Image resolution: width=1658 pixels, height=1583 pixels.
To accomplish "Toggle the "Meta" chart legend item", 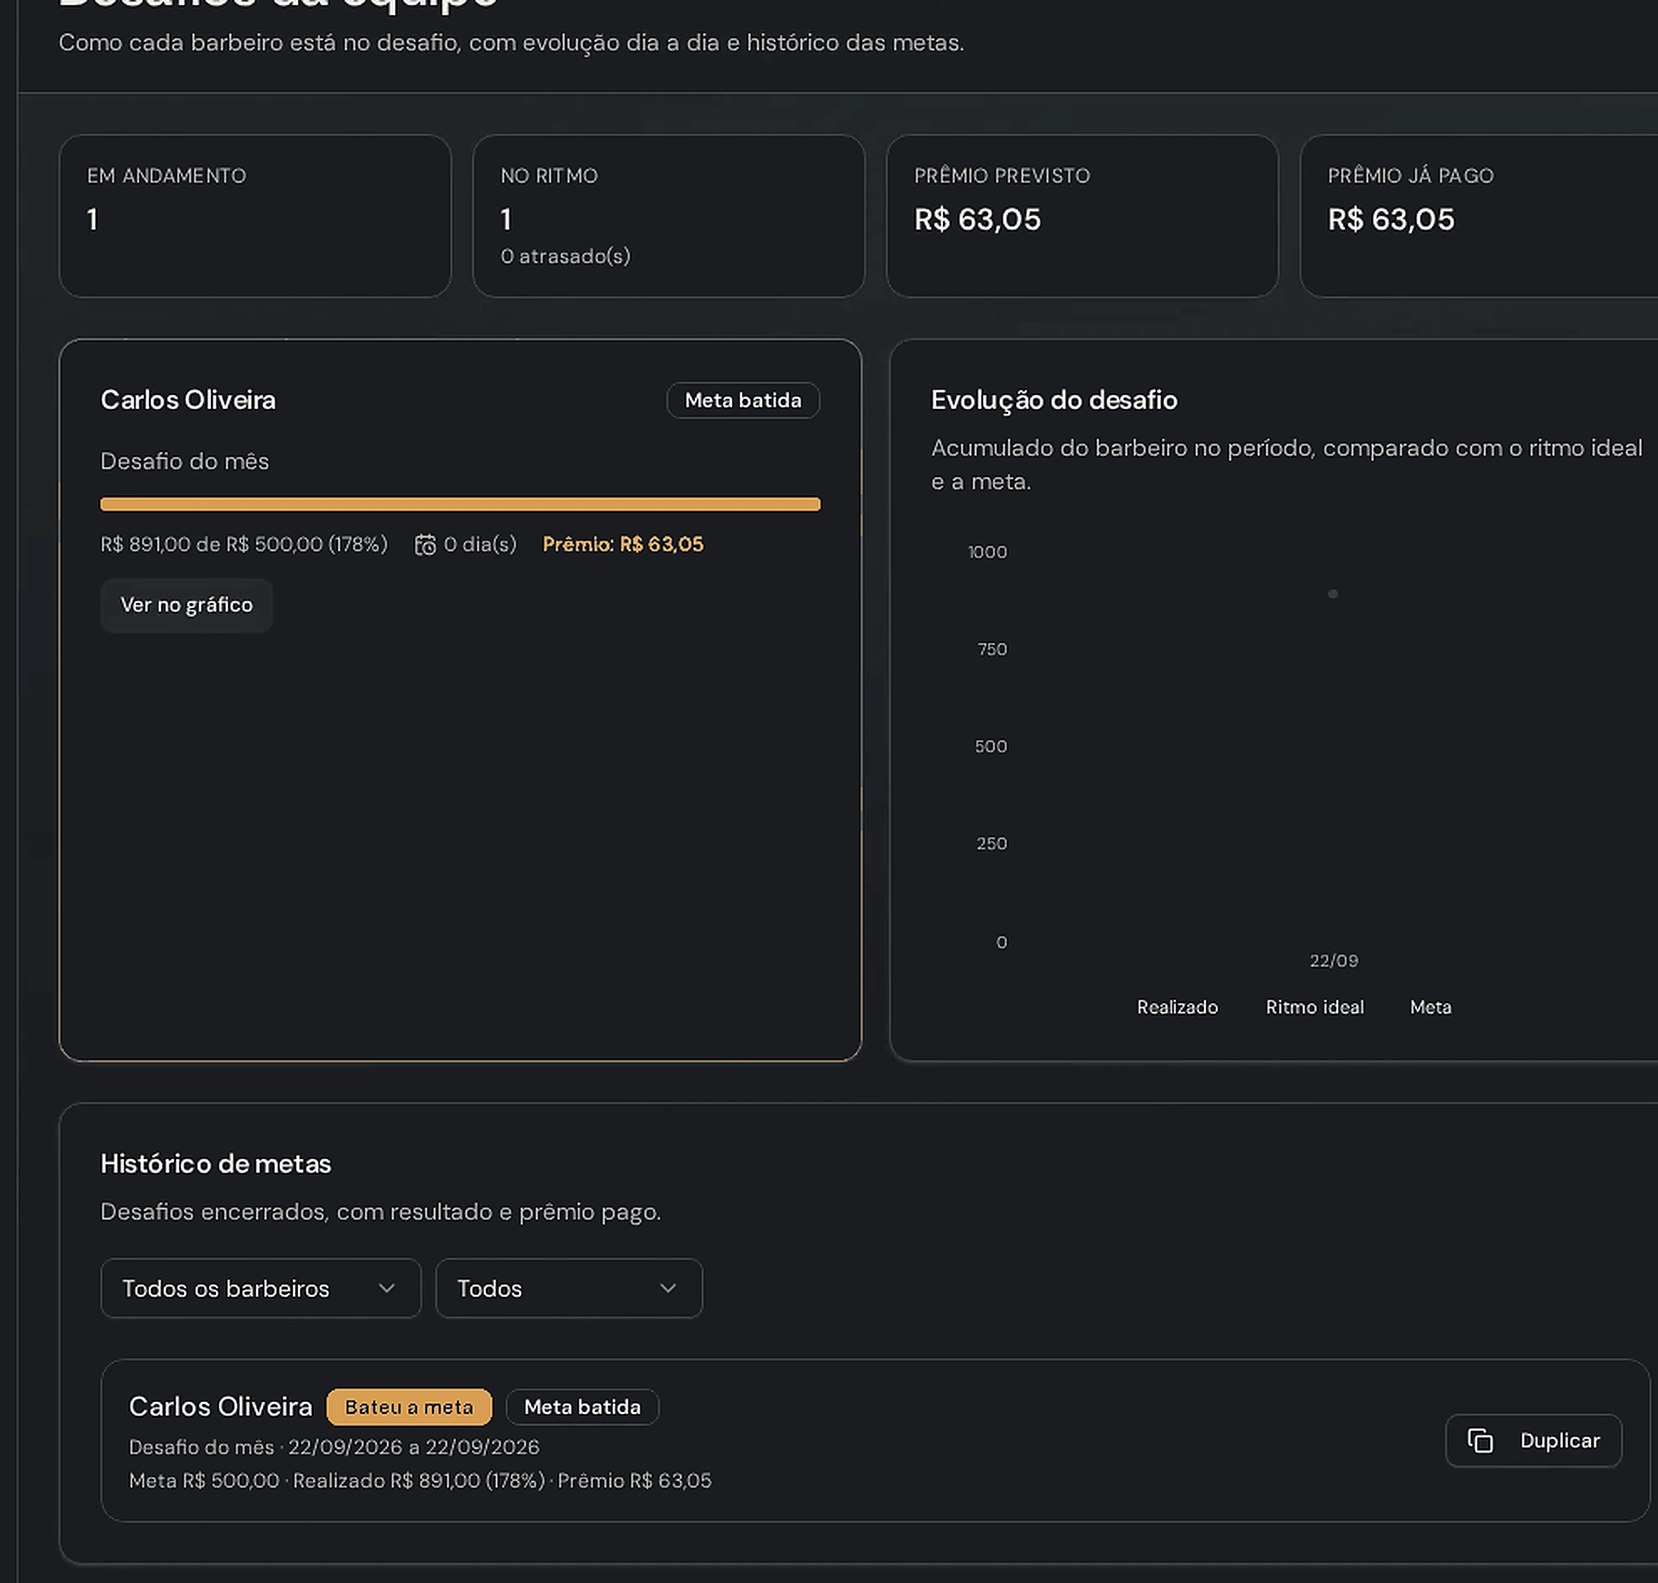I will coord(1431,1007).
